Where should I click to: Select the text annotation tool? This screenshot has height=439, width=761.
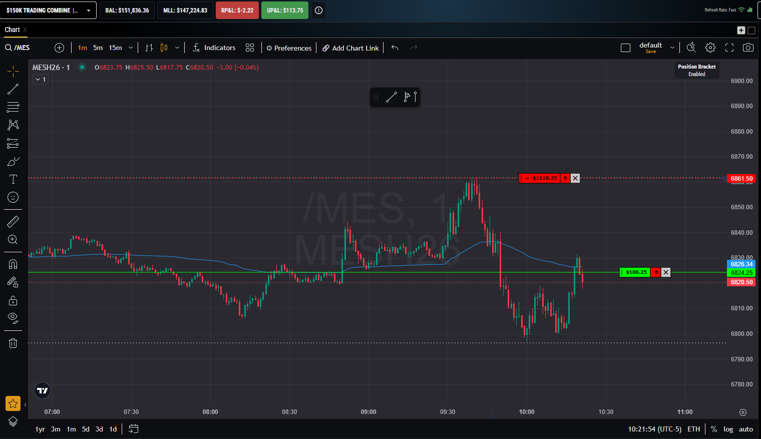13,179
